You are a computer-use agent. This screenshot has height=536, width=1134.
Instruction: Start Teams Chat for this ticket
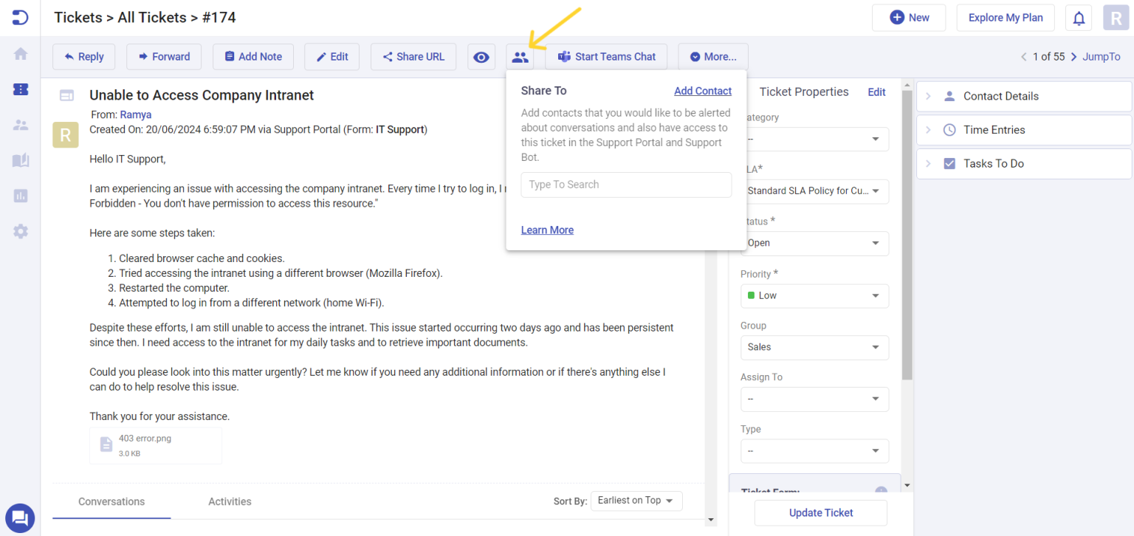point(606,56)
